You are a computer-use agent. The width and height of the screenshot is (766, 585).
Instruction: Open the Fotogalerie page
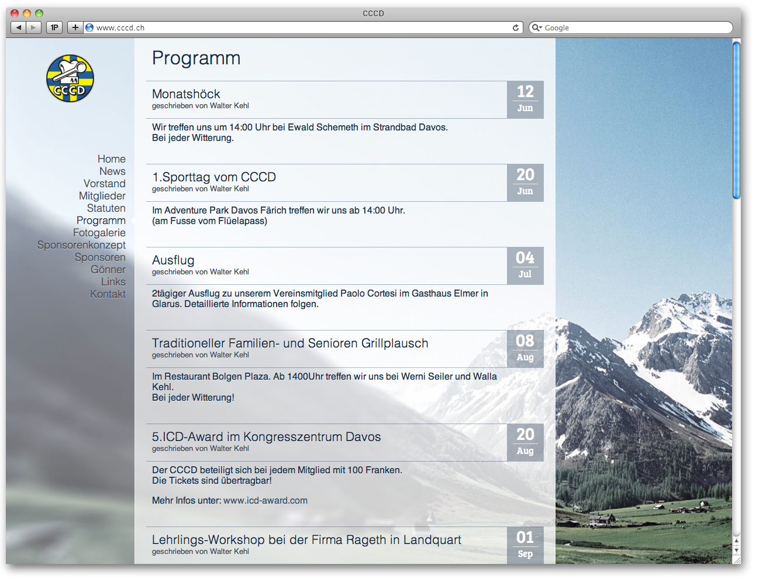pyautogui.click(x=99, y=233)
